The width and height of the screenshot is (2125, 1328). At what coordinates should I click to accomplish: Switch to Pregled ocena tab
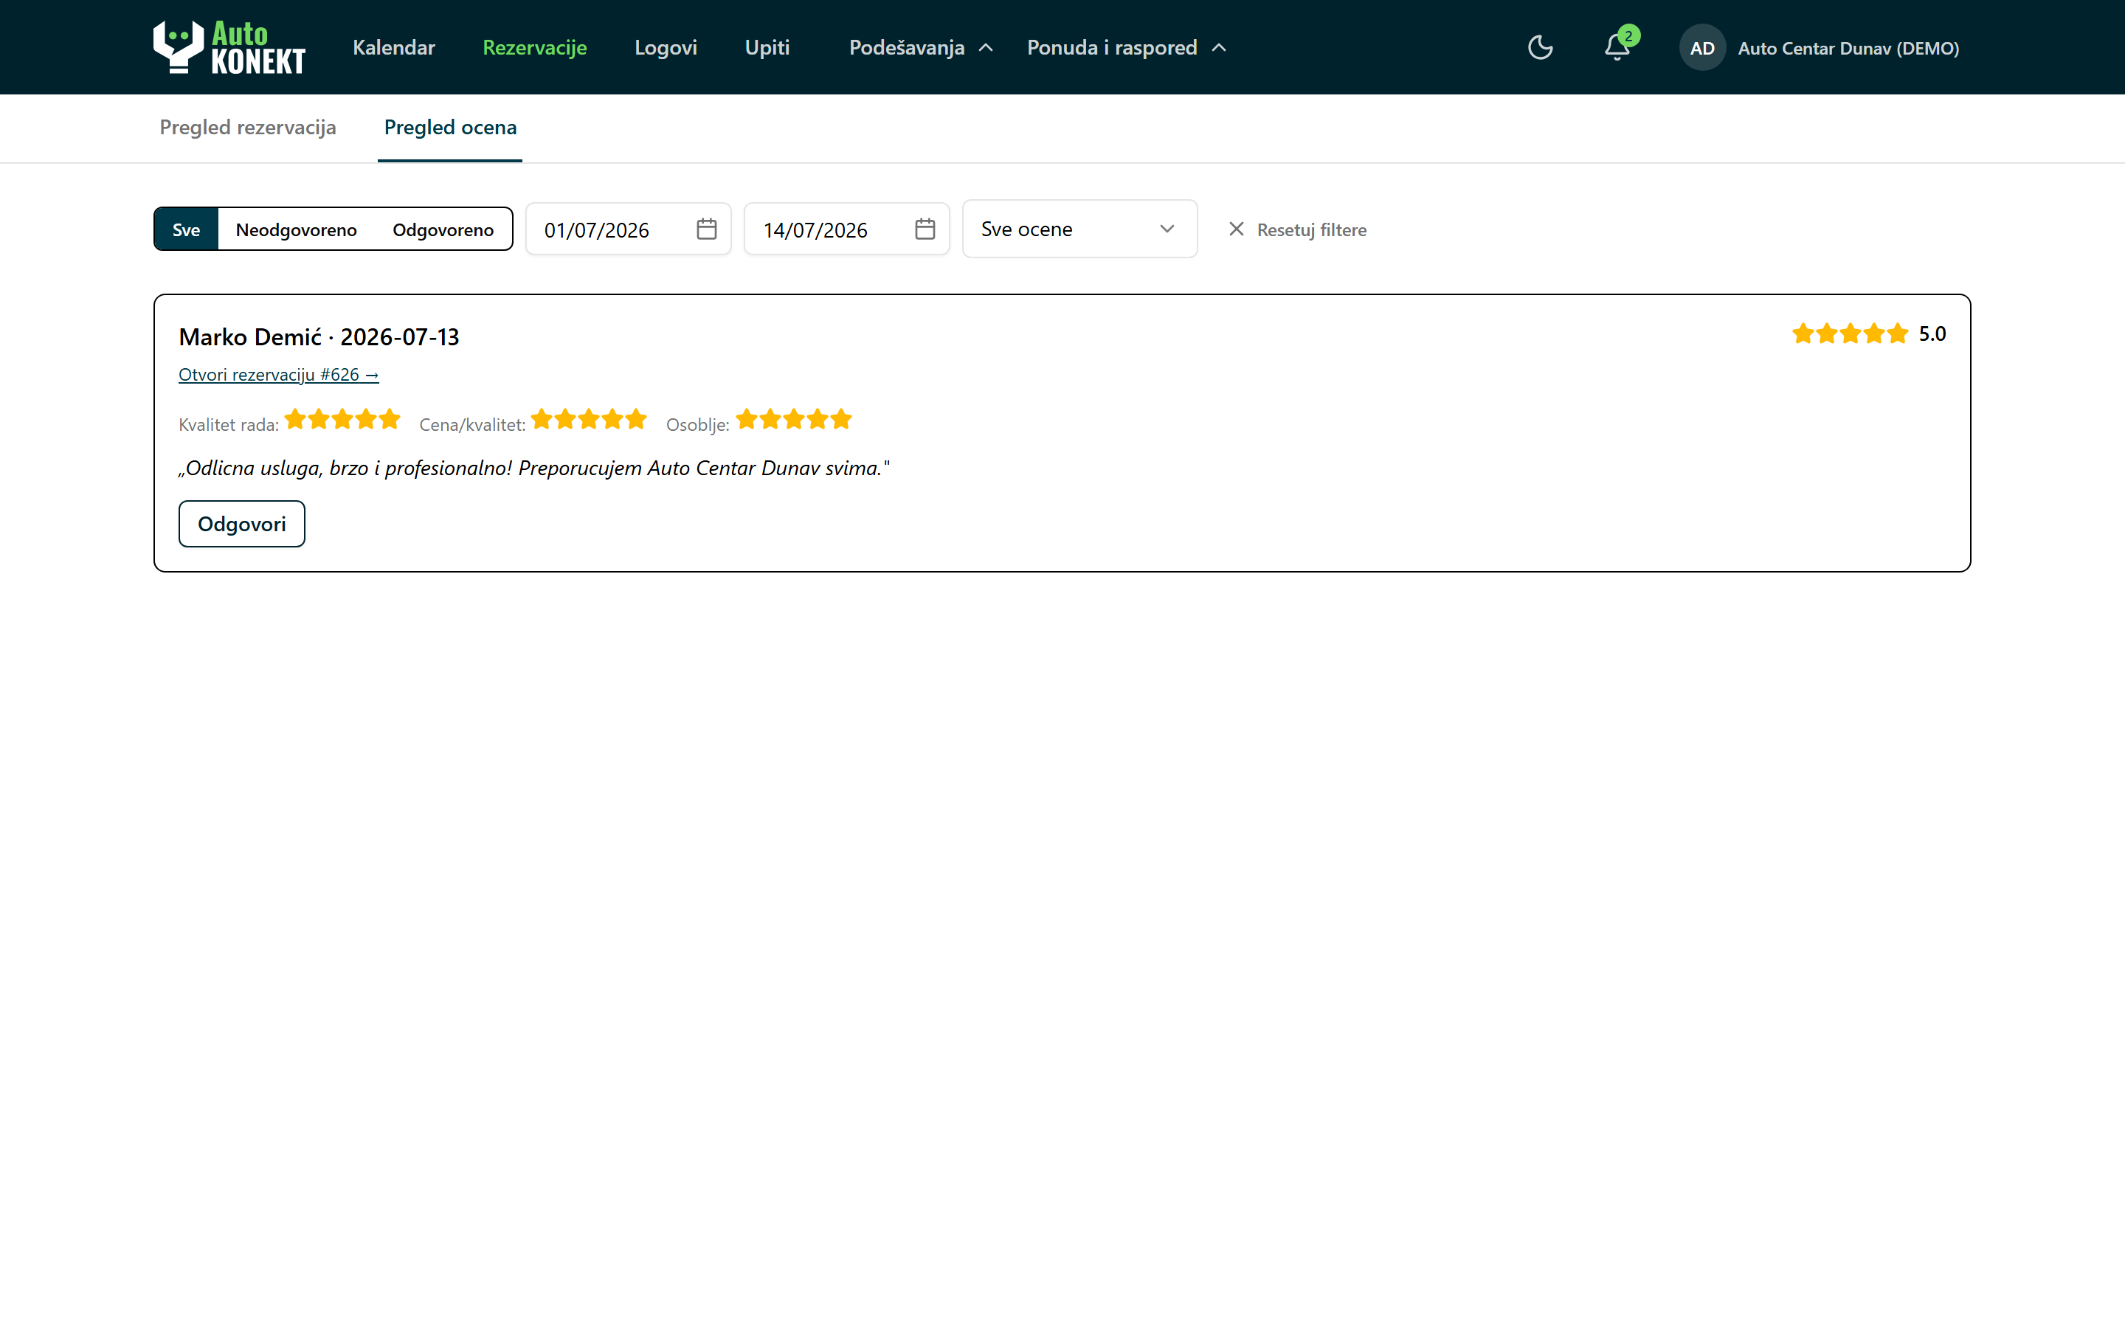click(x=451, y=128)
